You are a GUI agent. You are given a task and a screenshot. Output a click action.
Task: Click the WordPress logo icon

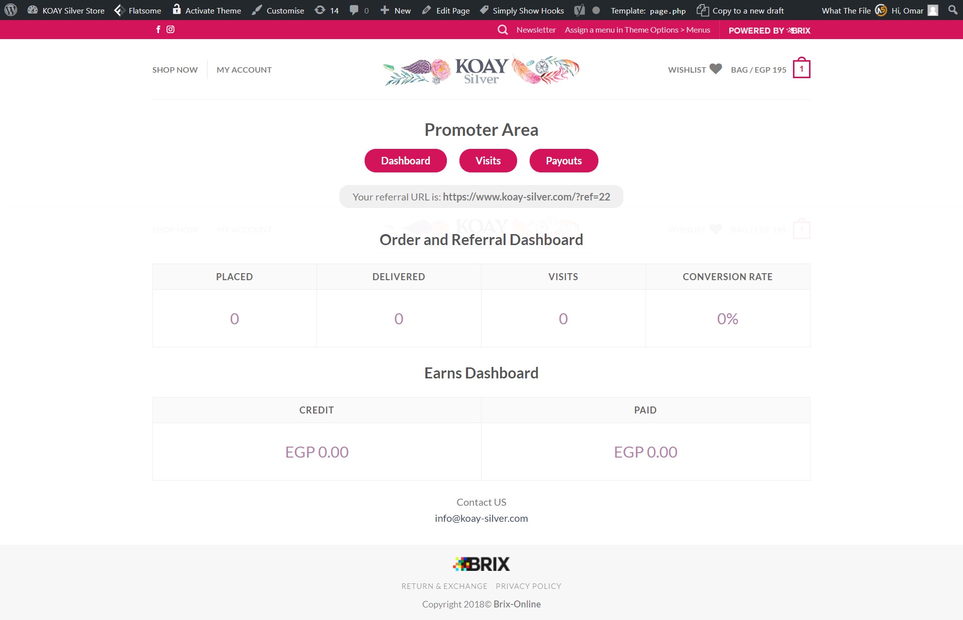point(11,10)
